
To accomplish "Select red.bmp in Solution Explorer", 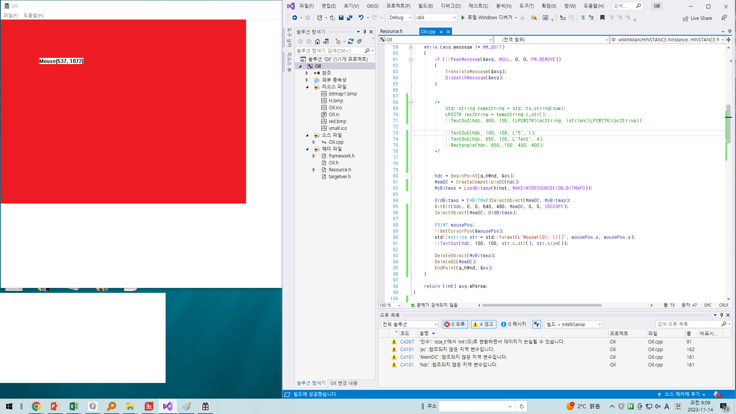I will [337, 122].
